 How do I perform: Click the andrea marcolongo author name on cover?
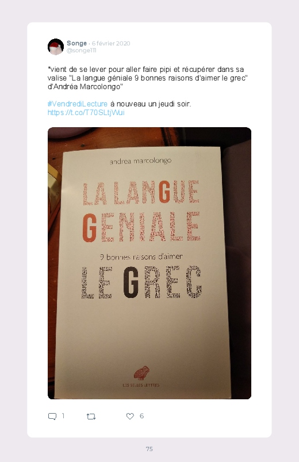tap(140, 161)
